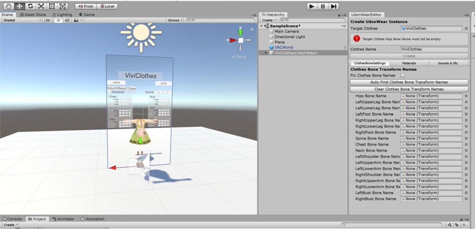Expand ViviClothes(UdonWear) object
Image resolution: width=475 pixels, height=229 pixels.
(266, 53)
